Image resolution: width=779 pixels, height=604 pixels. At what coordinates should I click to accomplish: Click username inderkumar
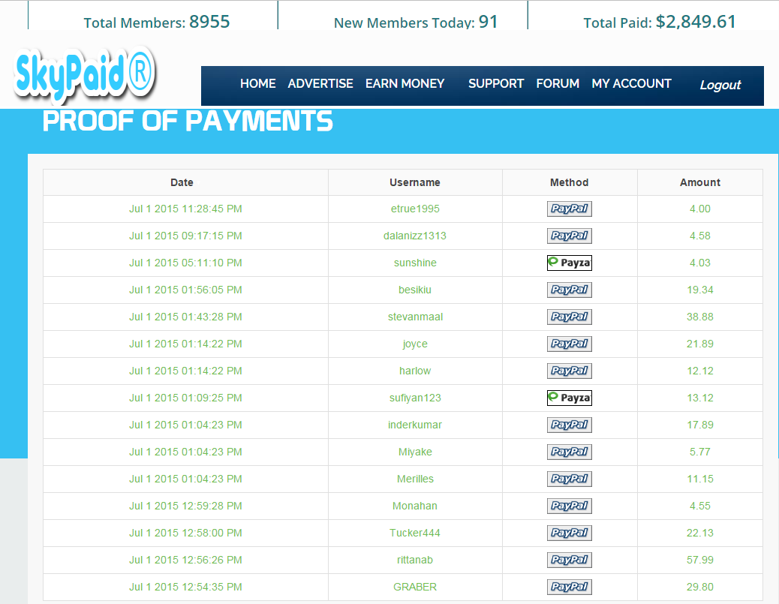click(x=415, y=425)
